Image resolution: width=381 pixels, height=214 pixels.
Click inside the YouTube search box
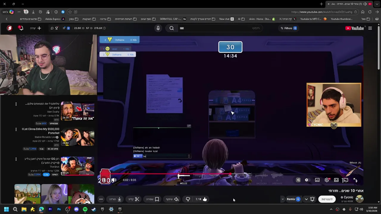(x=220, y=28)
